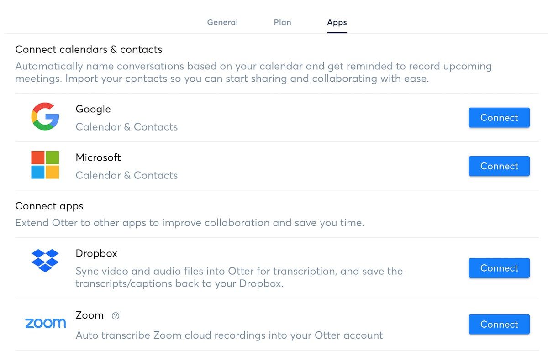
Task: Click the Google row title text
Action: click(x=93, y=109)
